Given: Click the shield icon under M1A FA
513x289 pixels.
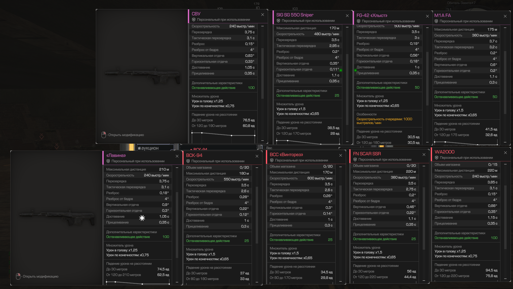Looking at the screenshot, I should 436,21.
